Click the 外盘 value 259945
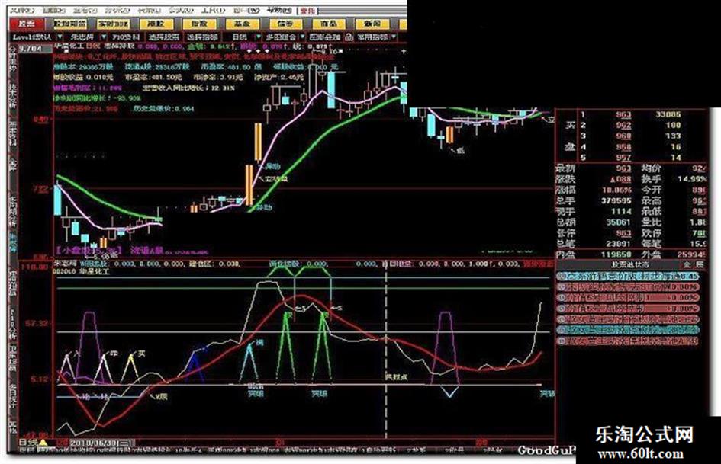Image resolution: width=721 pixels, height=464 pixels. pos(690,254)
